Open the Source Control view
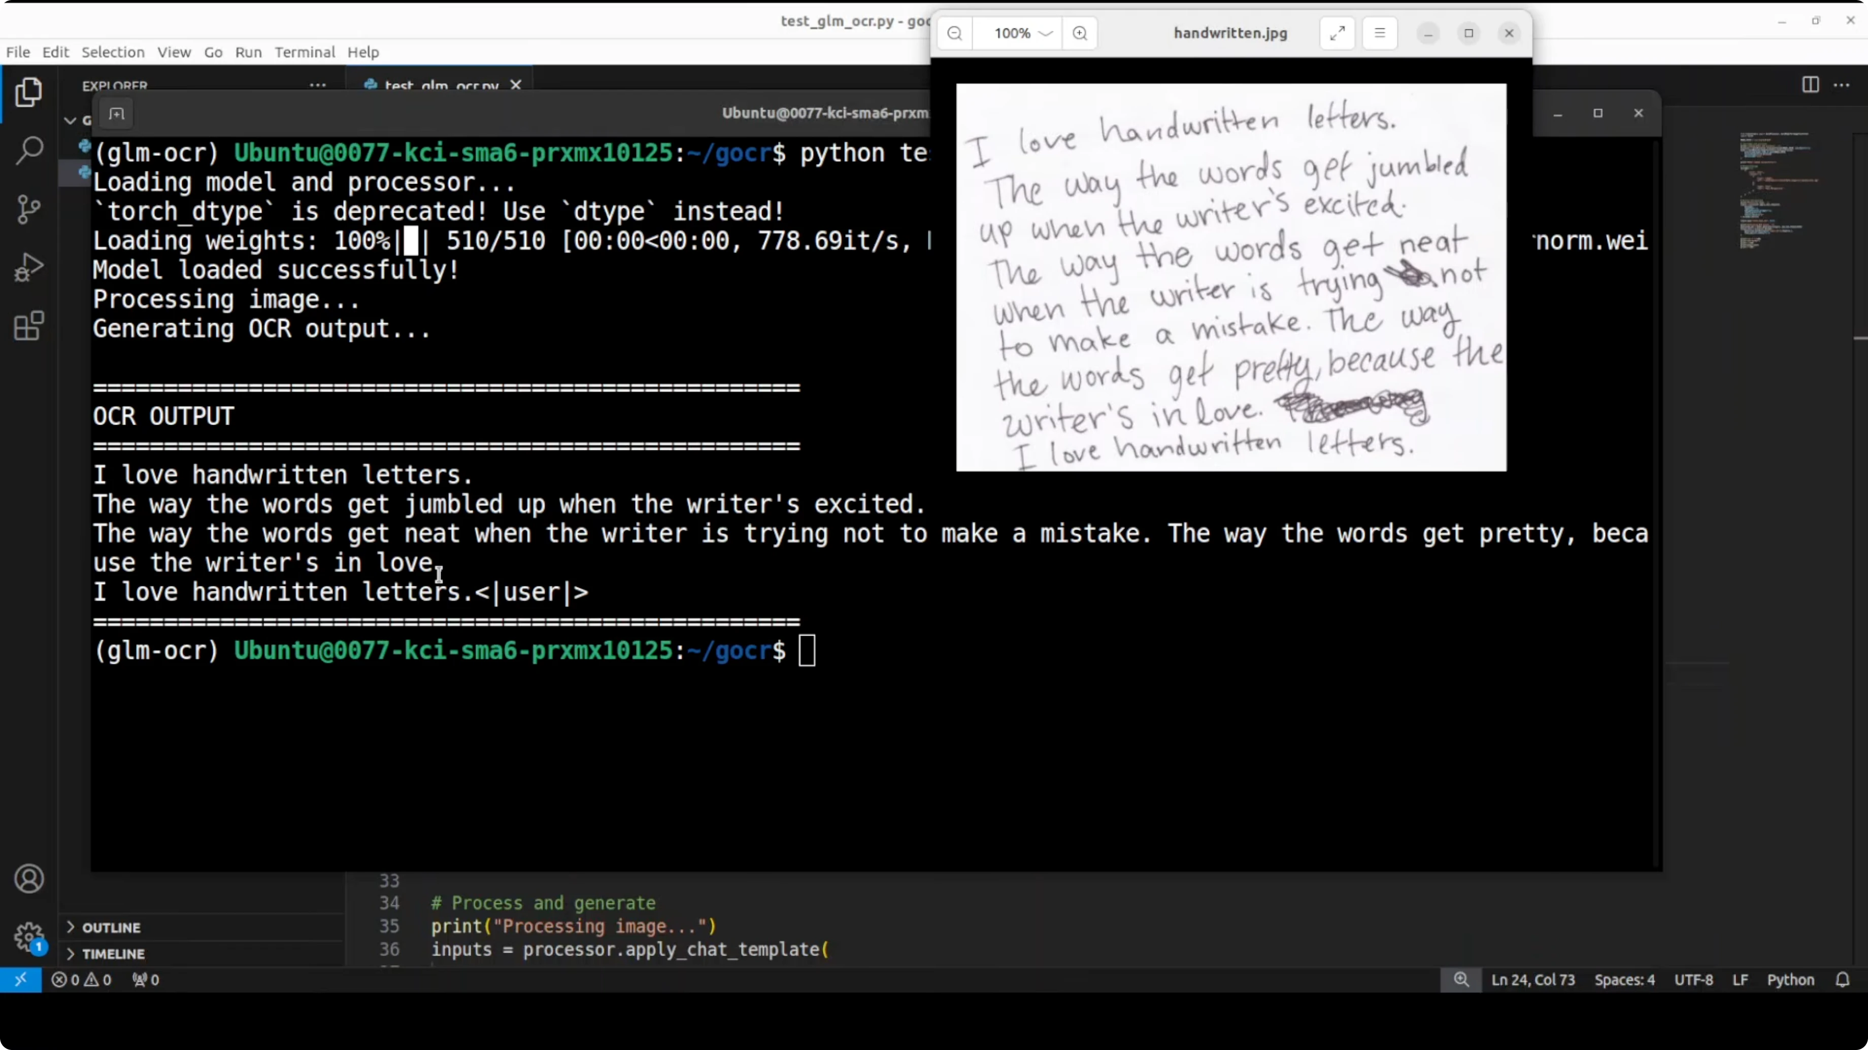The height and width of the screenshot is (1050, 1868). [x=29, y=209]
